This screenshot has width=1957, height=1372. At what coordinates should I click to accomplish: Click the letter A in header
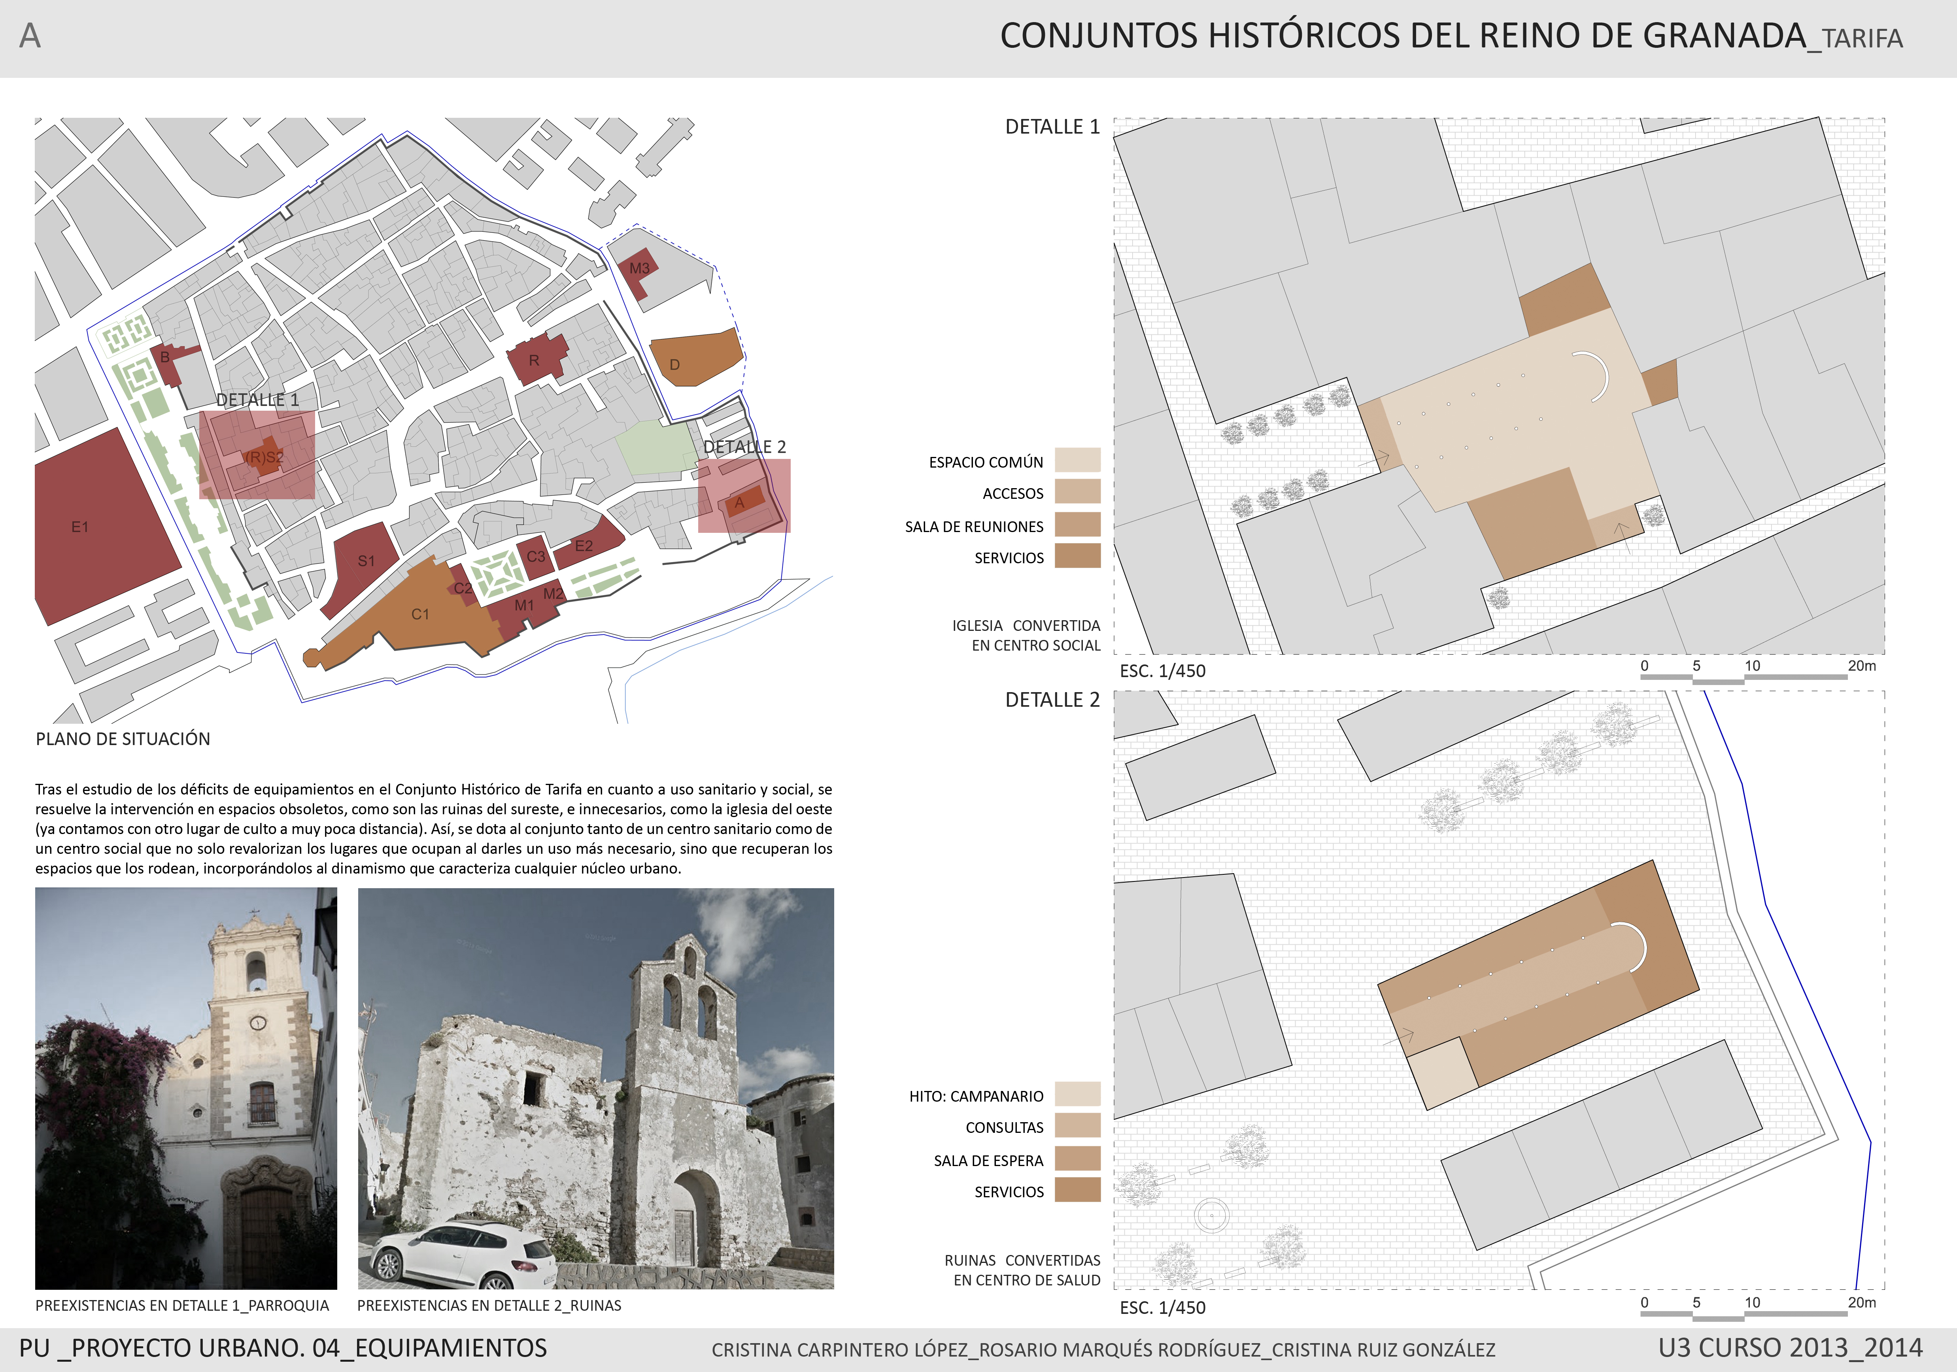pos(30,36)
